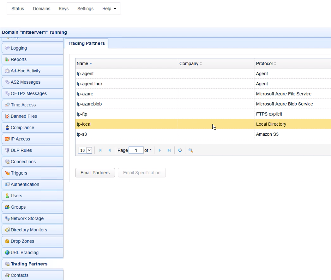331x280 pixels.
Task: Click the Email Partners button
Action: pyautogui.click(x=95, y=173)
